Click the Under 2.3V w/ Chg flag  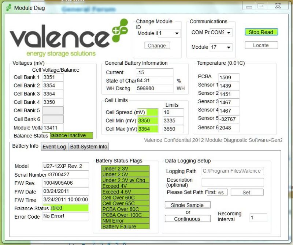tap(125, 180)
